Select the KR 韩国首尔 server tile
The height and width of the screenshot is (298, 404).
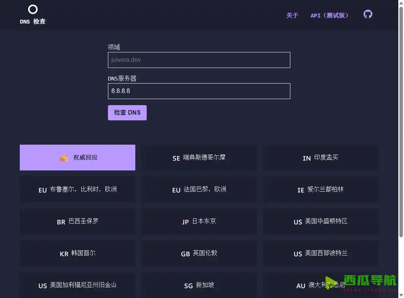(x=78, y=254)
